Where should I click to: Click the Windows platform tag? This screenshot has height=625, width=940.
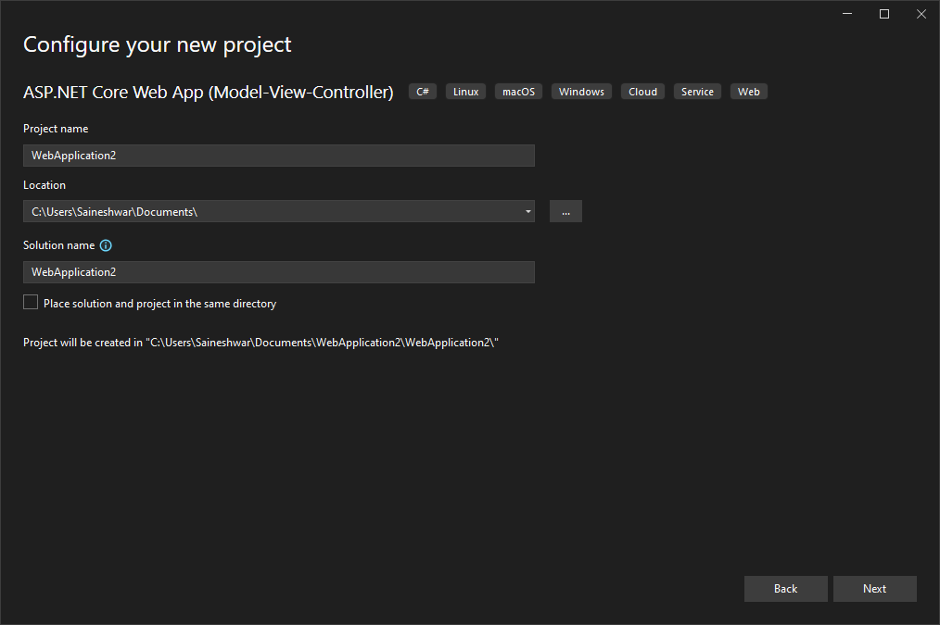pos(581,91)
